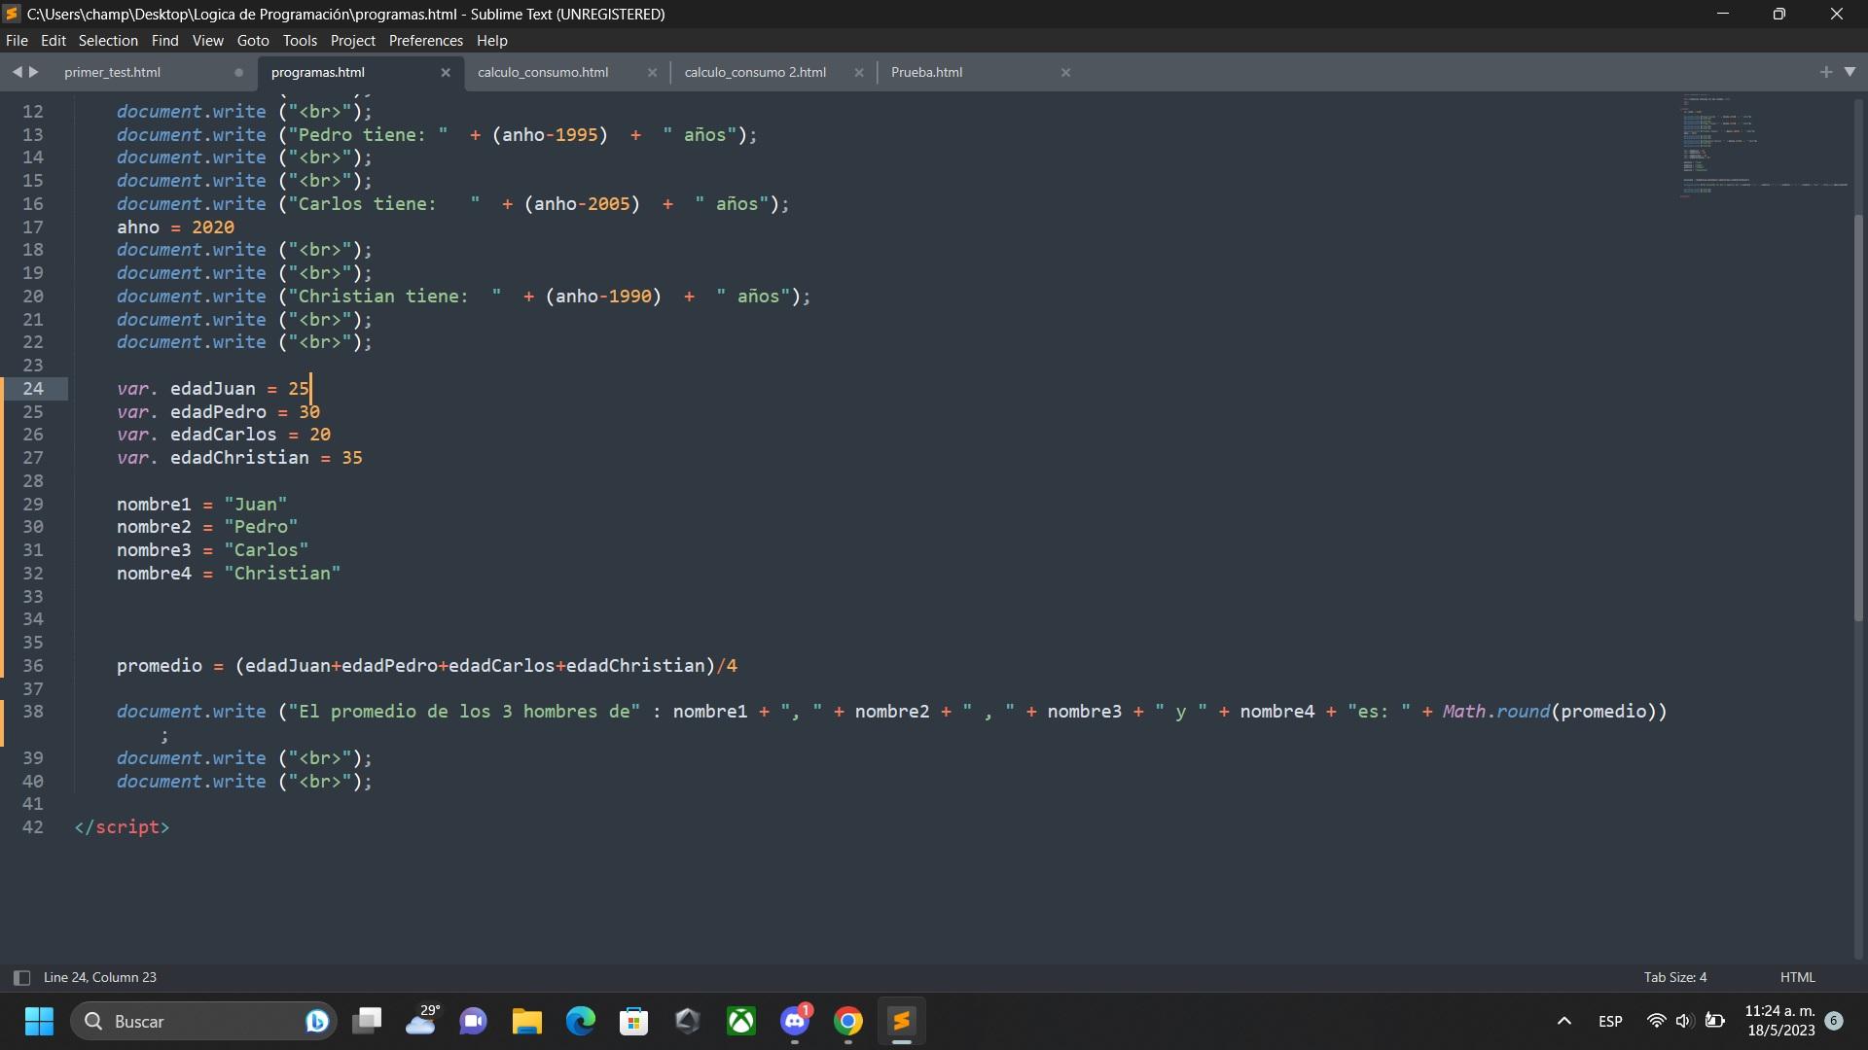The height and width of the screenshot is (1050, 1868).
Task: Click the Sublime Text taskbar icon
Action: [902, 1021]
